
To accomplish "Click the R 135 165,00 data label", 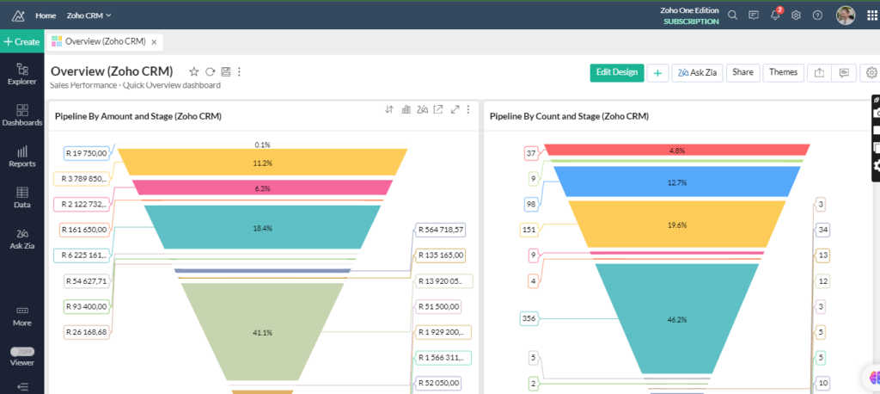I will tap(440, 255).
